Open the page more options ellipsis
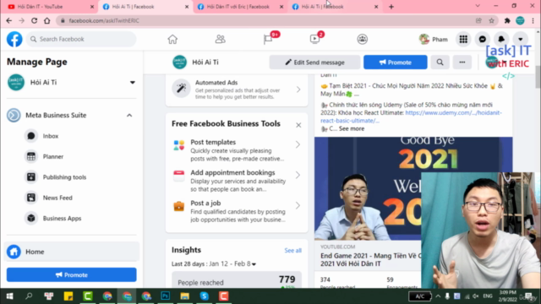The image size is (541, 304). click(462, 62)
